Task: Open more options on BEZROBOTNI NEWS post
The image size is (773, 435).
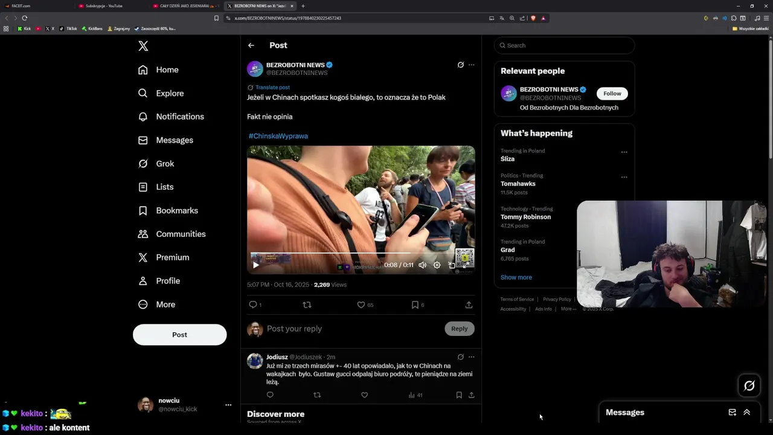Action: 472,65
